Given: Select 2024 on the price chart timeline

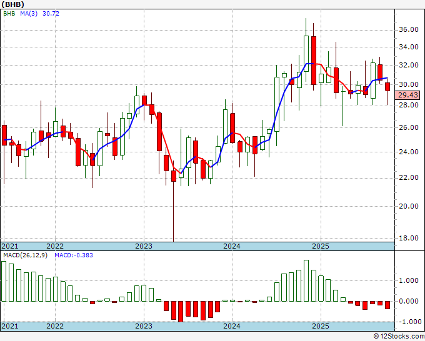Looking at the screenshot, I should pyautogui.click(x=232, y=246).
